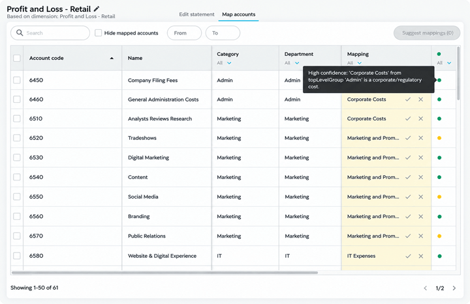
Task: Click green confidence dot for Company Filing Fees
Action: pyautogui.click(x=439, y=80)
